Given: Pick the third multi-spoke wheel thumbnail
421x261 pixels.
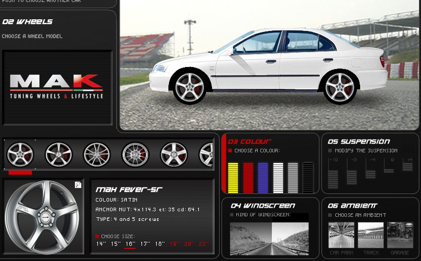Looking at the screenshot, I should pyautogui.click(x=97, y=154).
